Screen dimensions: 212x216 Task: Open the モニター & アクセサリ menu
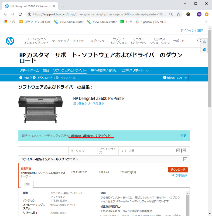pyautogui.click(x=138, y=41)
